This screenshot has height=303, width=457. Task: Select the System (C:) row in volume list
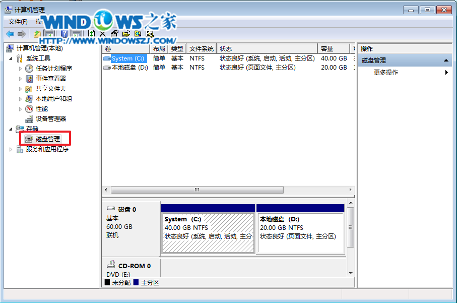[129, 58]
